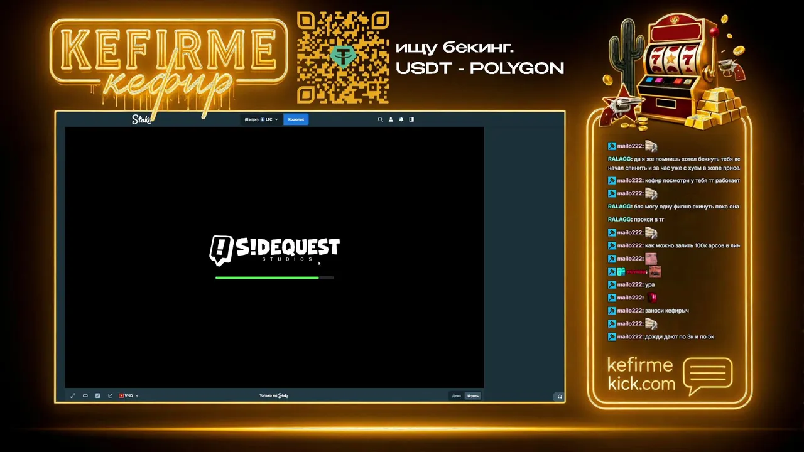
Task: Click the blue Кошелек wallet button
Action: pyautogui.click(x=296, y=119)
